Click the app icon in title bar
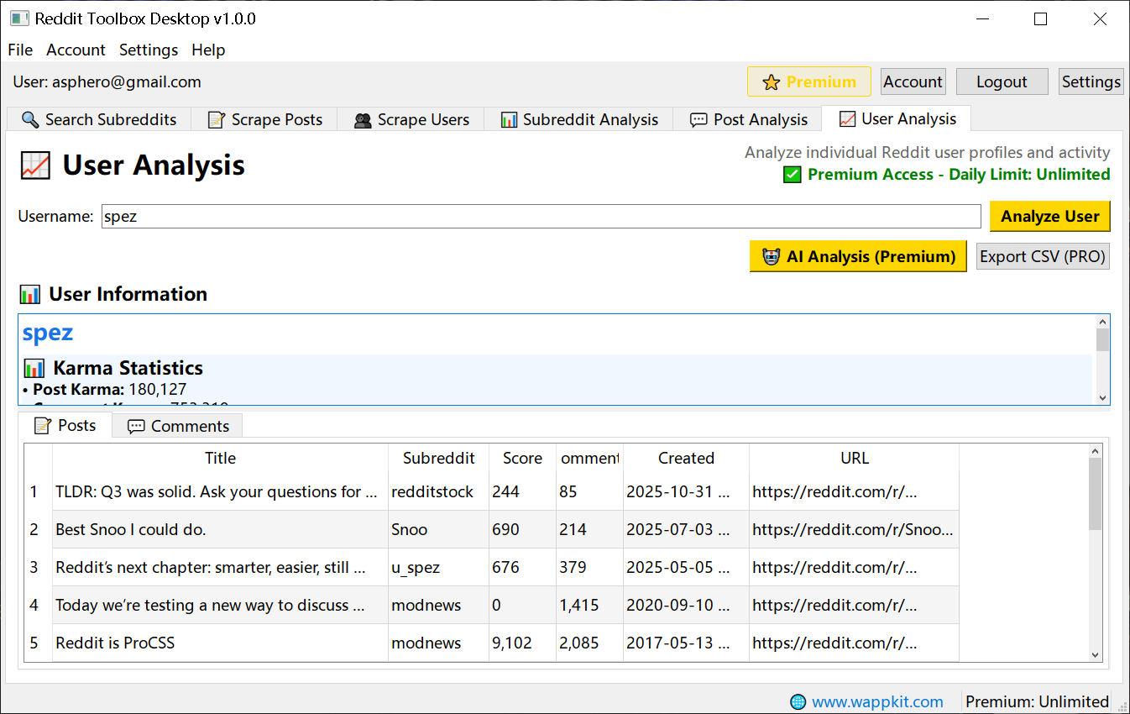1130x714 pixels. pos(18,18)
